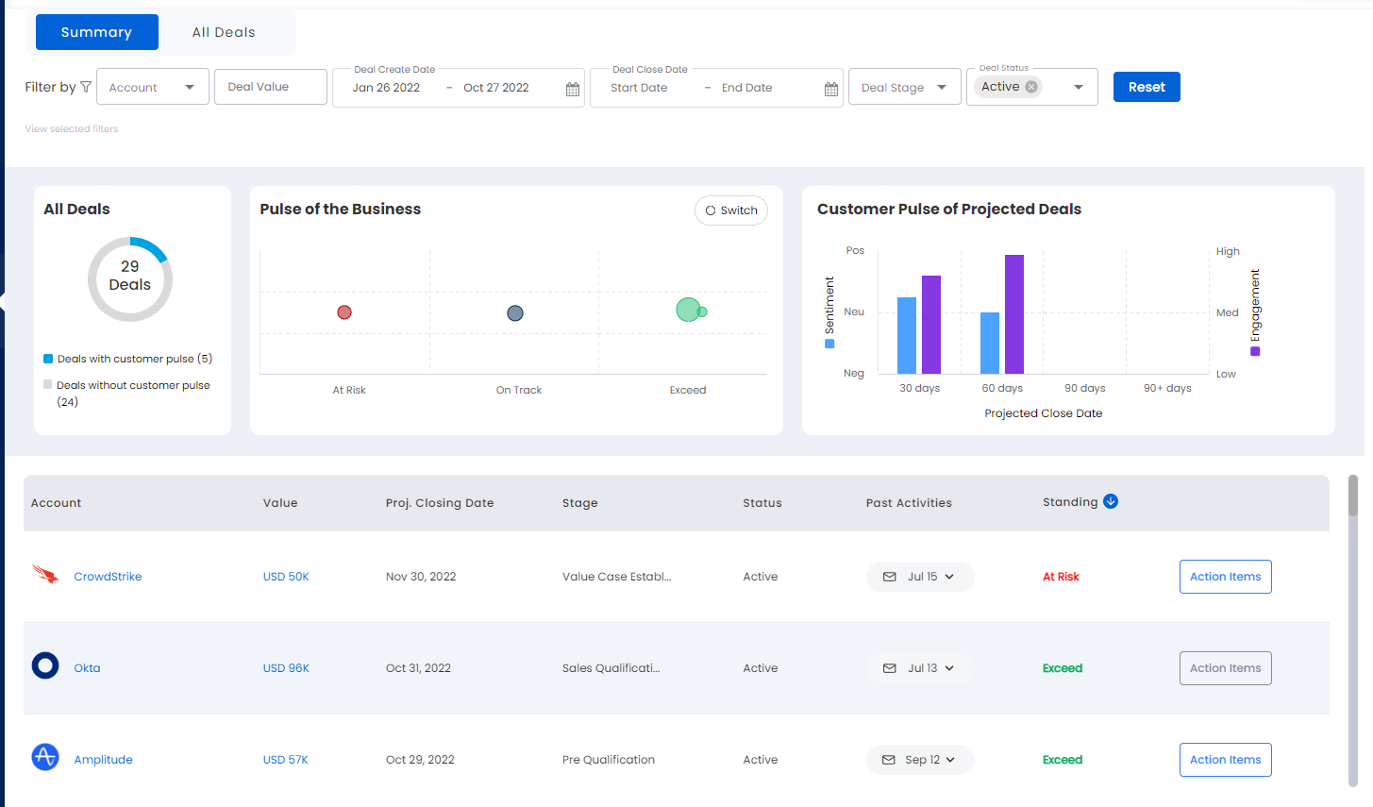
Task: Open Action Items for Okta
Action: pos(1226,668)
